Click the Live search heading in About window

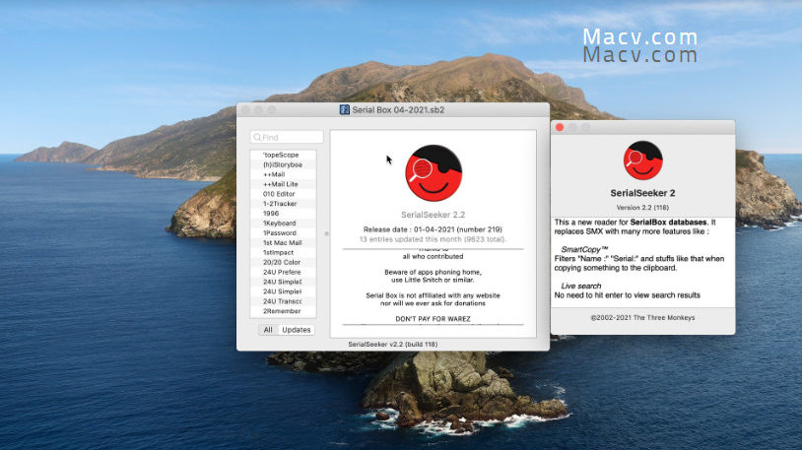pos(581,286)
